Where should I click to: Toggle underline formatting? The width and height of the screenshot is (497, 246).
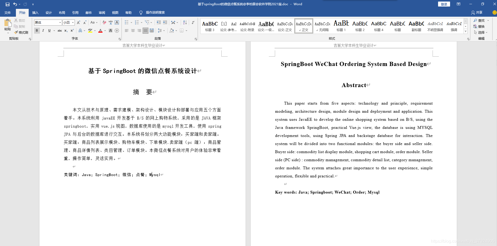(x=49, y=31)
